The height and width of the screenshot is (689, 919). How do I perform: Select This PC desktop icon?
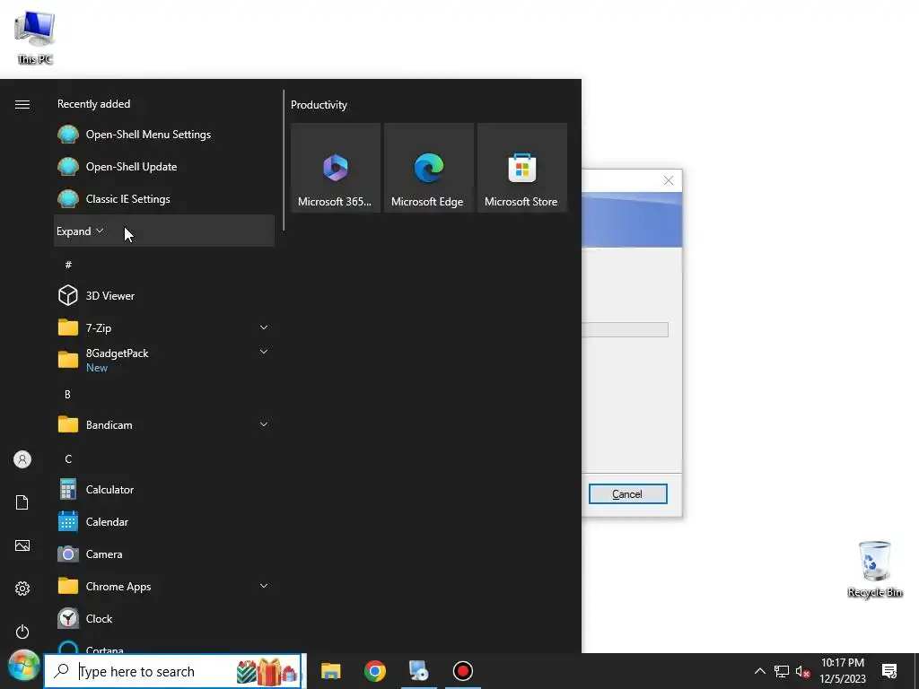(x=35, y=36)
